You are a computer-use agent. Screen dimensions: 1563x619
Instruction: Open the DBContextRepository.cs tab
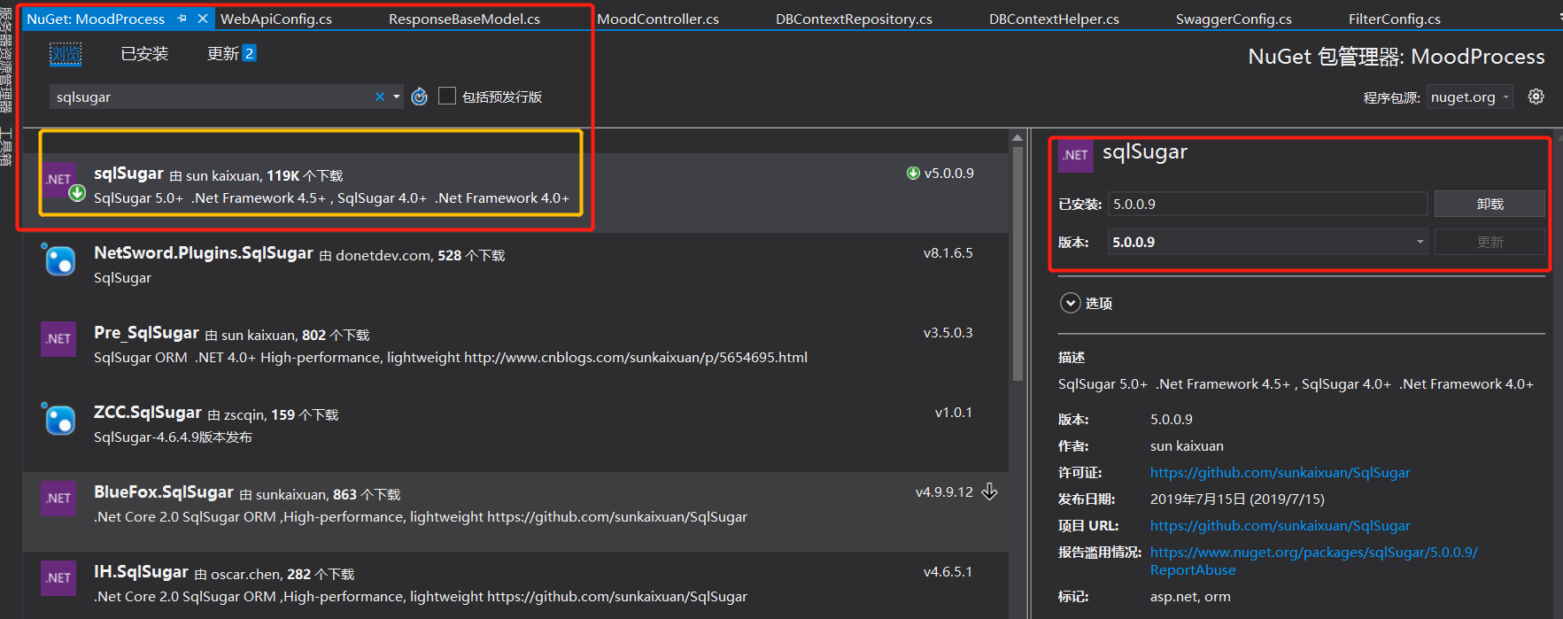pyautogui.click(x=854, y=19)
